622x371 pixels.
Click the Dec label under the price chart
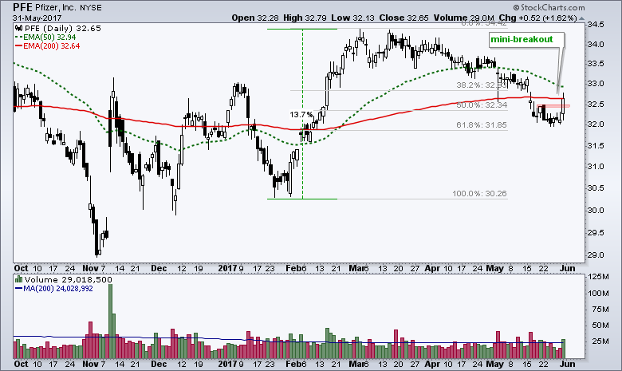tap(159, 269)
